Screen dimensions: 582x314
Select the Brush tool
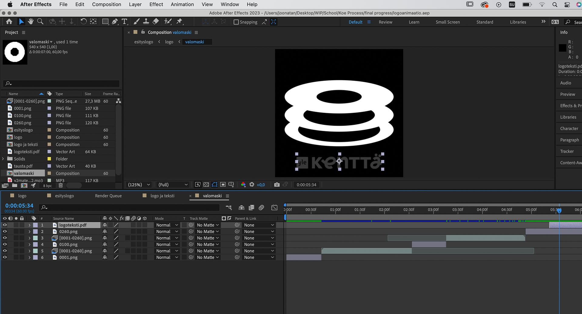point(137,21)
